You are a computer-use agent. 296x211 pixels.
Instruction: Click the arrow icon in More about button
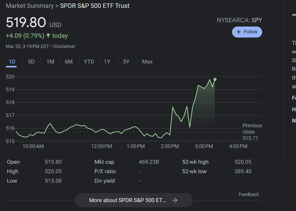point(175,200)
